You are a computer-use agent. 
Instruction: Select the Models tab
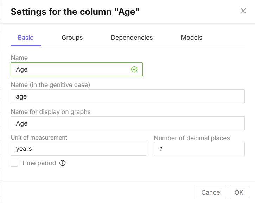(191, 38)
